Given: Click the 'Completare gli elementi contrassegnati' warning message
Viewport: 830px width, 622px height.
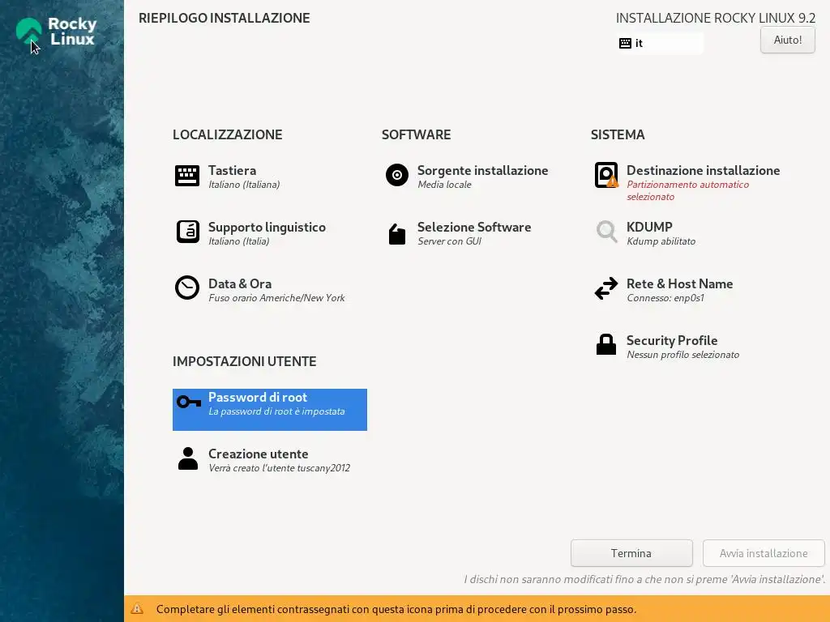Looking at the screenshot, I should pos(396,609).
